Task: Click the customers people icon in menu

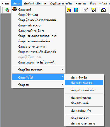Action: pos(15,9)
